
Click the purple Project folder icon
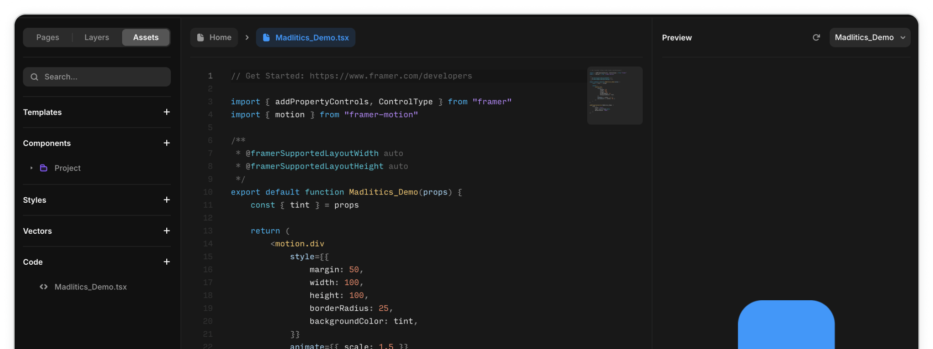[x=44, y=168]
